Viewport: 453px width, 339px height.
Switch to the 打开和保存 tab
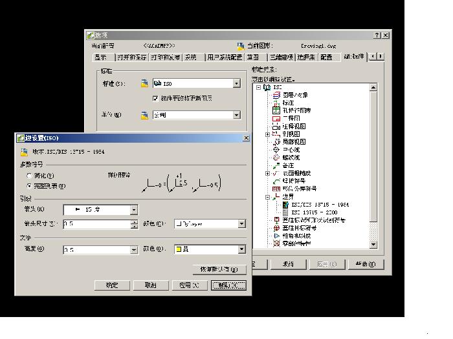coord(132,57)
